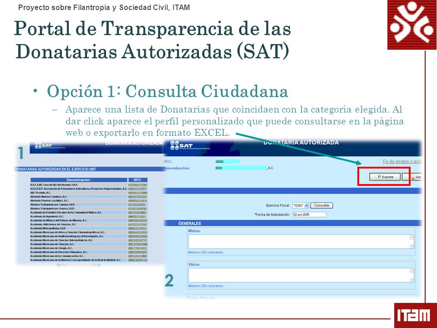Select row "Abriendo Nuevos Caminos, A.C."

[x=89, y=197]
